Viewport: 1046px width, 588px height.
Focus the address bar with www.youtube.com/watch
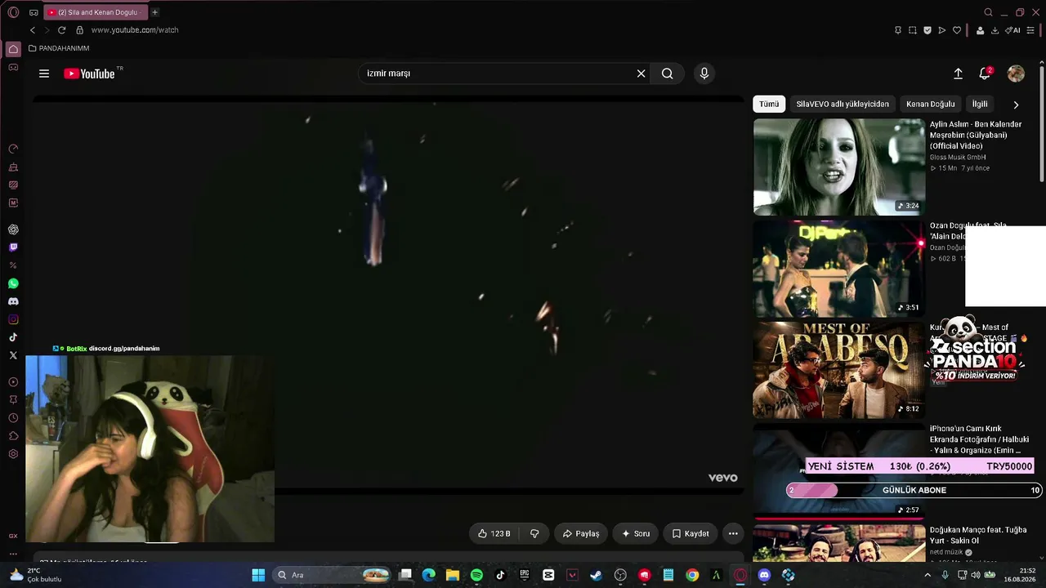point(135,30)
